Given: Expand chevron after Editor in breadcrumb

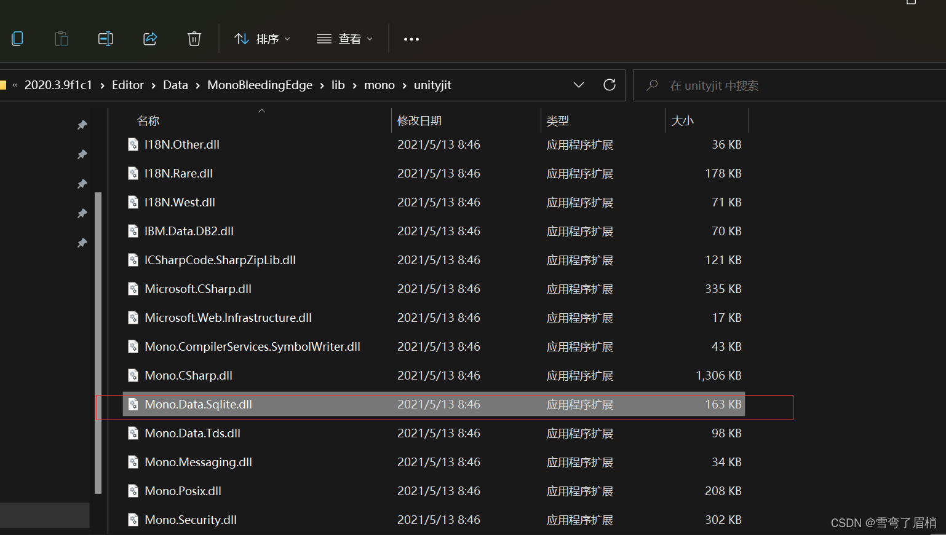Looking at the screenshot, I should pos(153,85).
